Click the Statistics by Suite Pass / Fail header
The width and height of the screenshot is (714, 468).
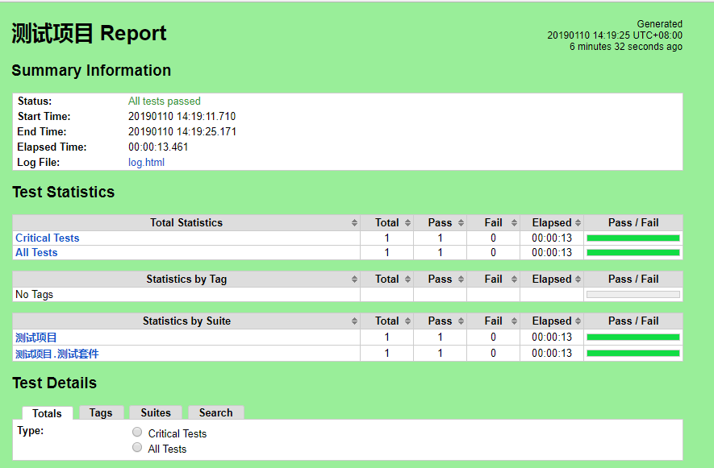(x=633, y=321)
